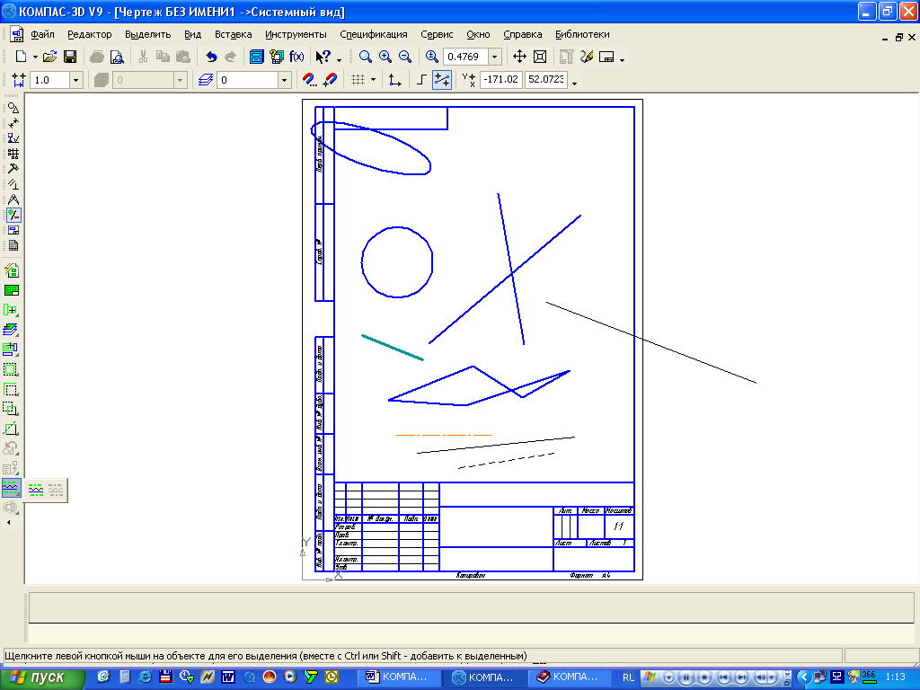Open the editing hammer tool panel
Image resolution: width=920 pixels, height=690 pixels.
(13, 169)
